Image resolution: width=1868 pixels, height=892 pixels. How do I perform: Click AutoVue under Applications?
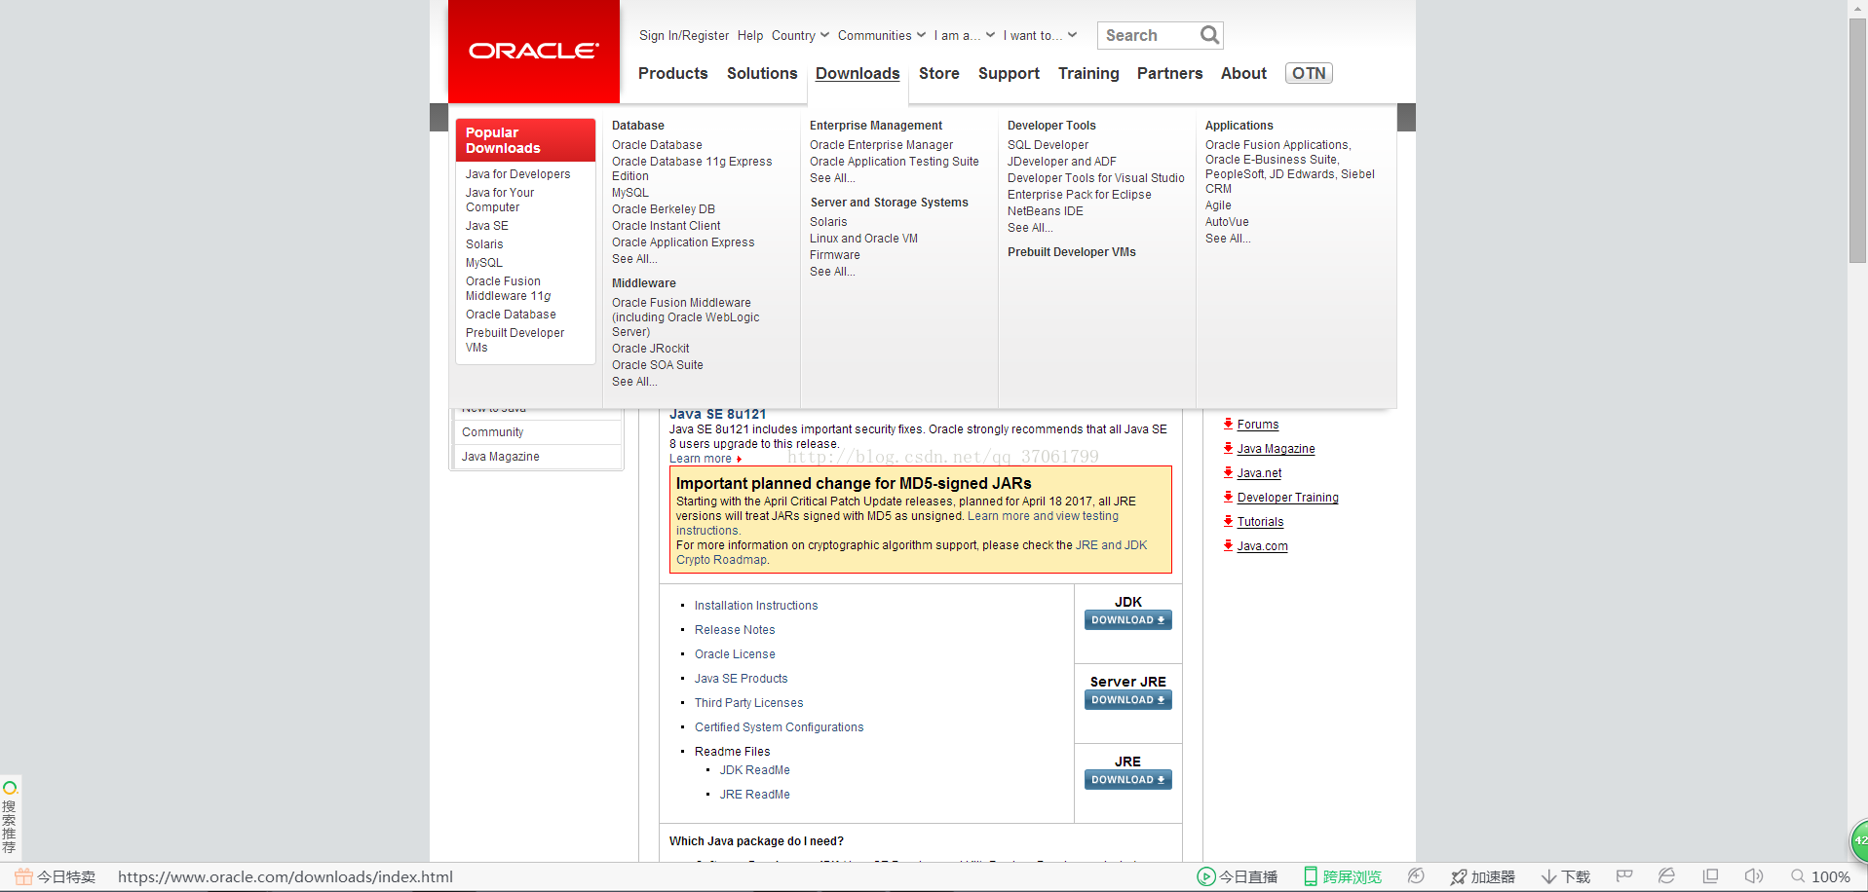click(x=1227, y=222)
